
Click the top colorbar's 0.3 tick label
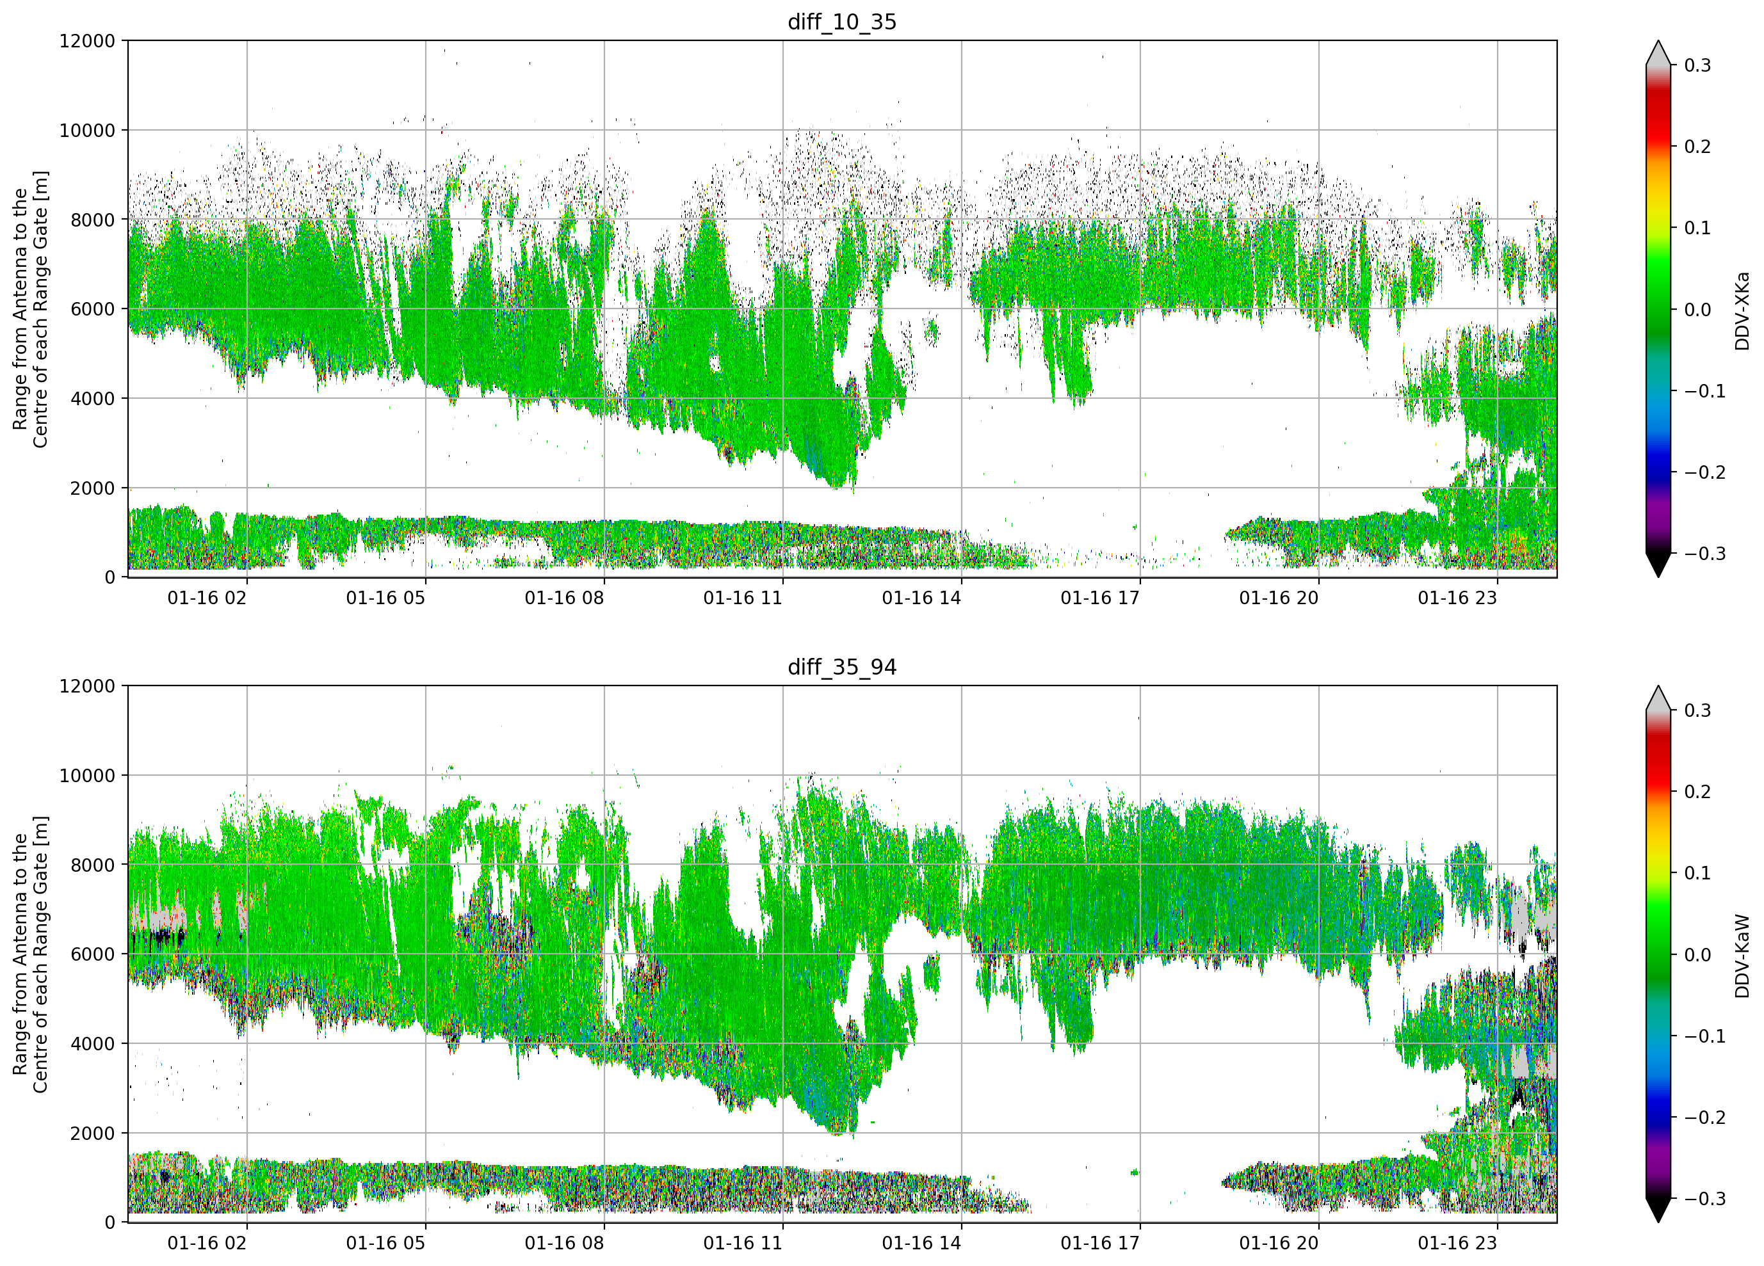click(1698, 65)
